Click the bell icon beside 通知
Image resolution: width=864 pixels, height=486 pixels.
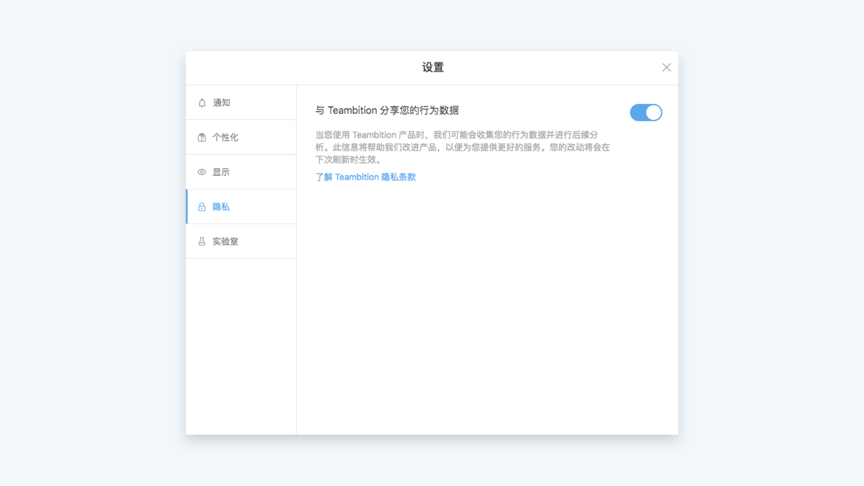202,103
